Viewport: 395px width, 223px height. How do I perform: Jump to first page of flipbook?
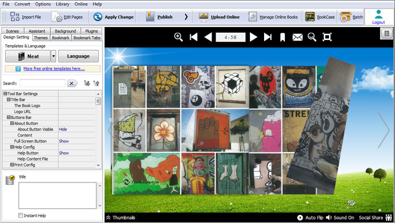click(x=194, y=37)
